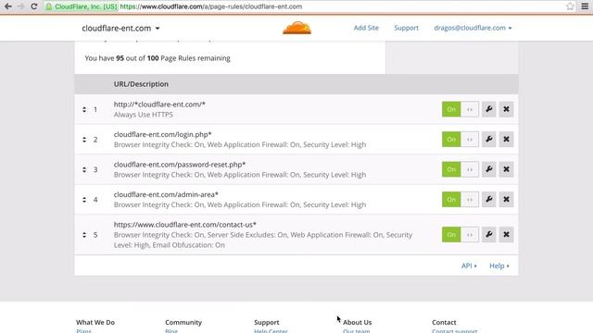Open dragos@cloudflare.com account dropdown
The width and height of the screenshot is (593, 333).
[x=473, y=28]
